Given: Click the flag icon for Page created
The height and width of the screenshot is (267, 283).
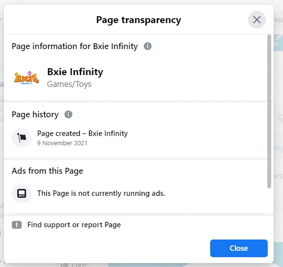Looking at the screenshot, I should point(22,138).
